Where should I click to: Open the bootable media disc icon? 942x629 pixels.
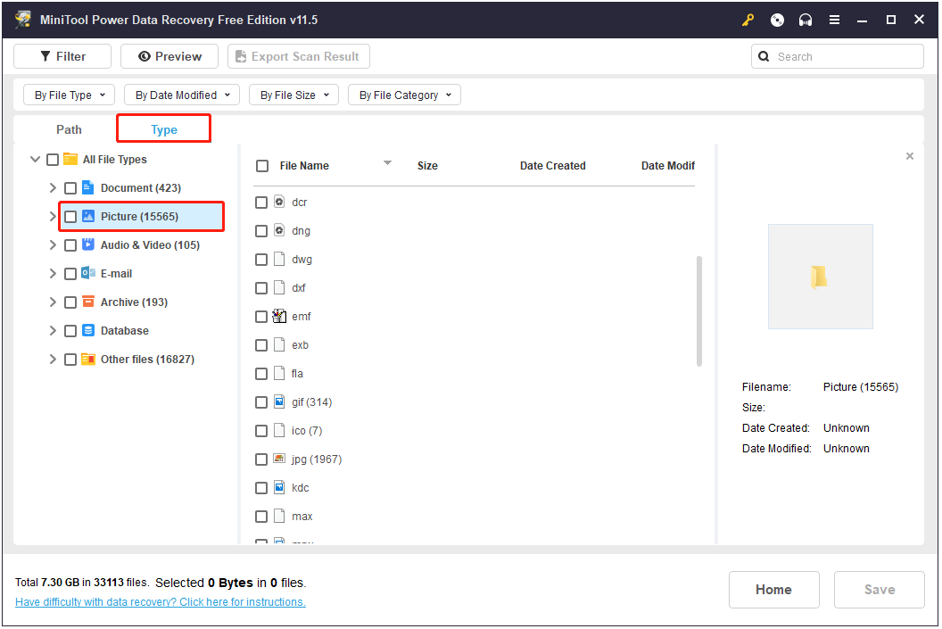click(x=777, y=20)
